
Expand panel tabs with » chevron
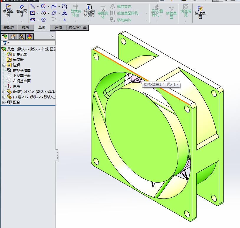point(53,37)
